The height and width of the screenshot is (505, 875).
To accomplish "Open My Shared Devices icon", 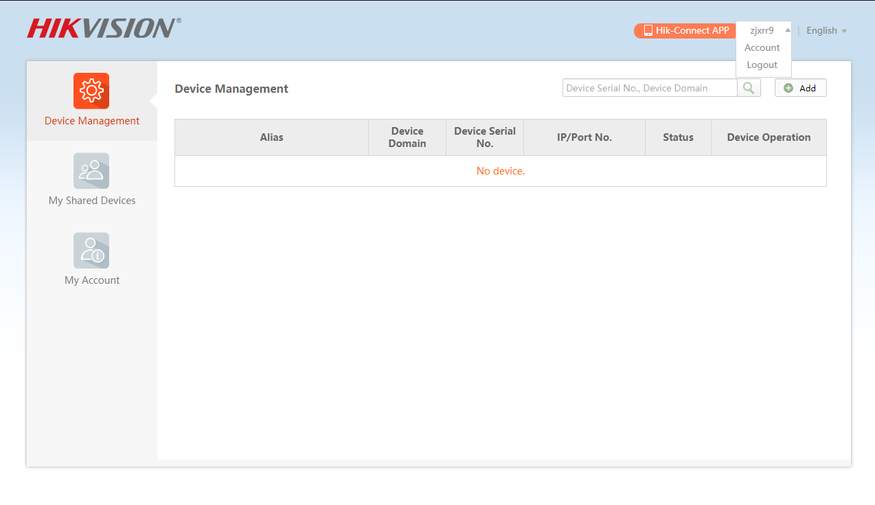I will pyautogui.click(x=91, y=170).
